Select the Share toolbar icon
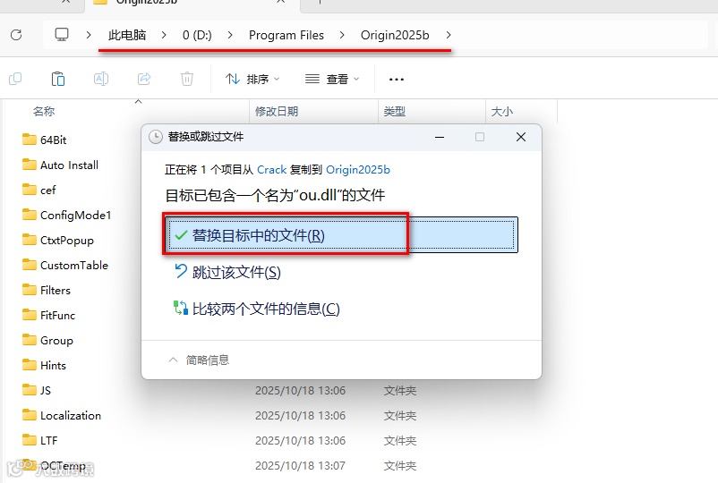 144,79
